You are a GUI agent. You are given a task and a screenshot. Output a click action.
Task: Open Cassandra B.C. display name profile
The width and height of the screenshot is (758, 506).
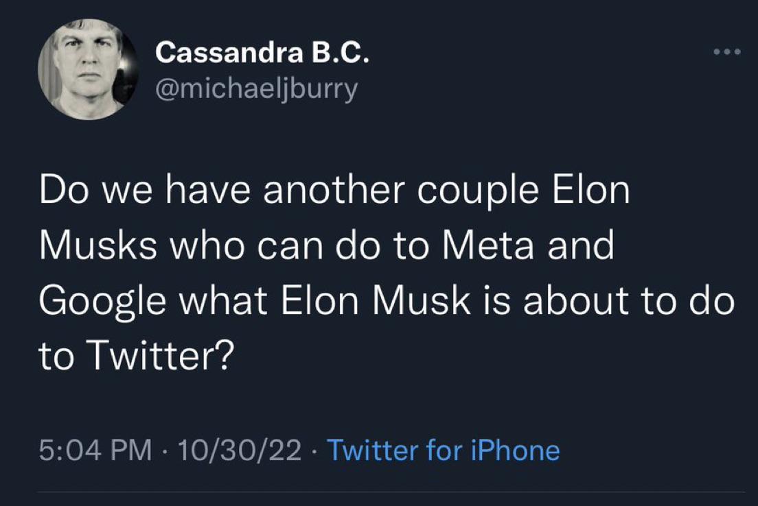click(263, 52)
